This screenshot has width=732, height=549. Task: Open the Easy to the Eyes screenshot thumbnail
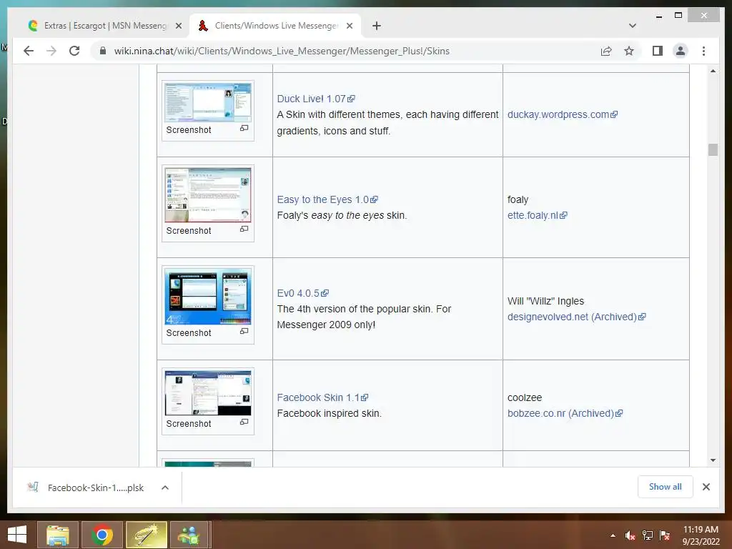208,194
